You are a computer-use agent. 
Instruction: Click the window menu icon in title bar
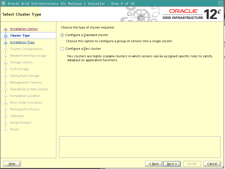pos(3,3)
